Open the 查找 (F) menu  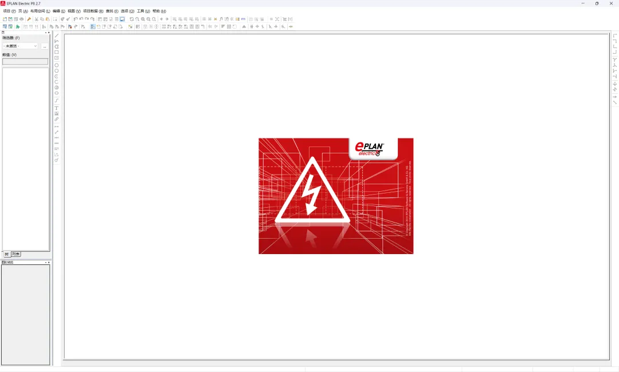[112, 11]
